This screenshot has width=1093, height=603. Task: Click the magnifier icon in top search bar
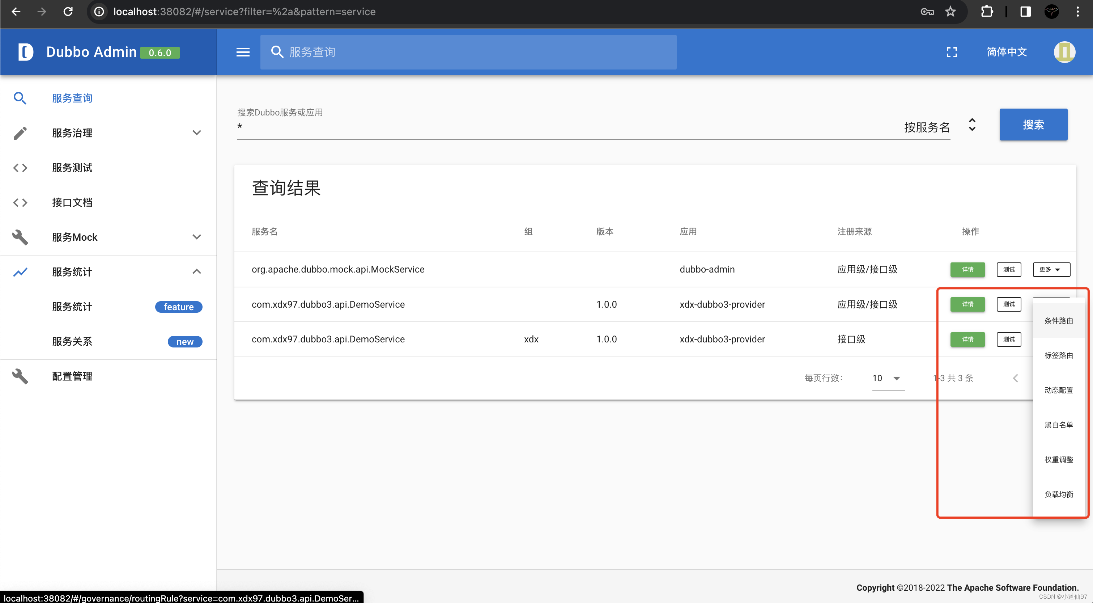[x=277, y=52]
